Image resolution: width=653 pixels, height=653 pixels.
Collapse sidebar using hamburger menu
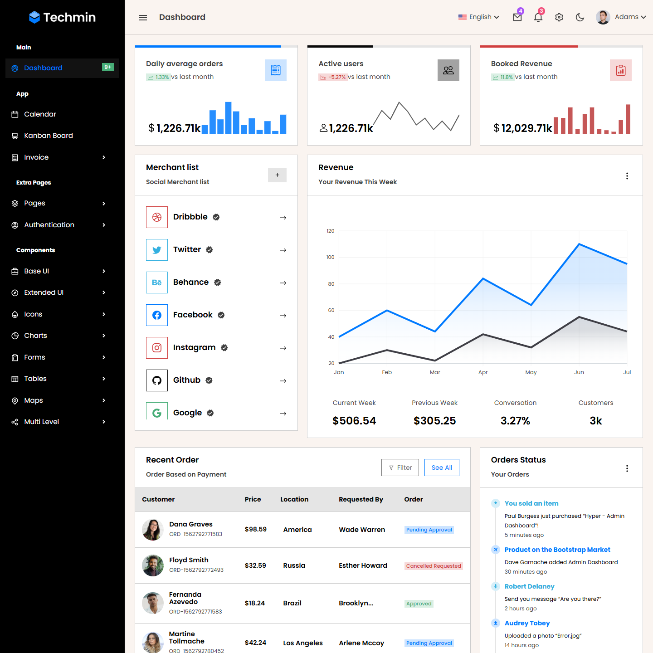(x=143, y=18)
